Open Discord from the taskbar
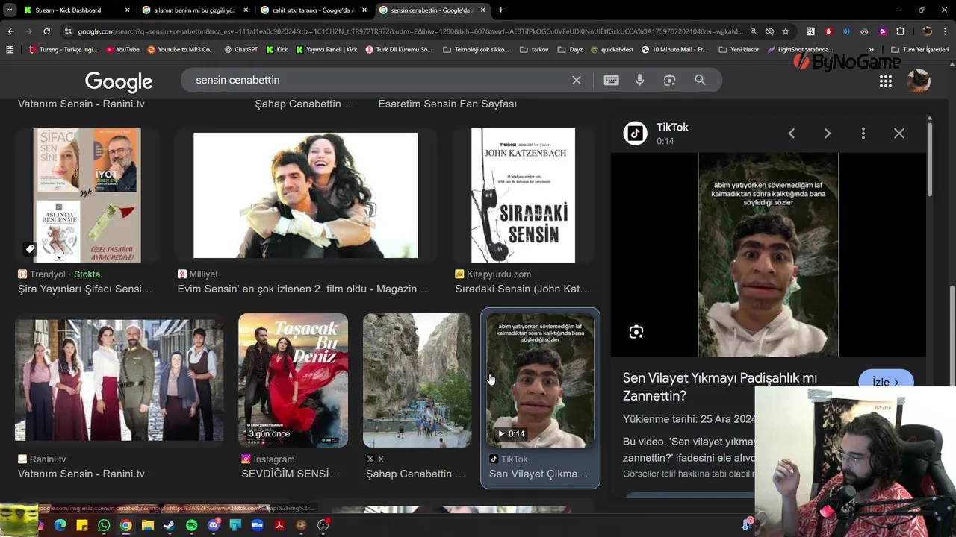 pos(214,526)
